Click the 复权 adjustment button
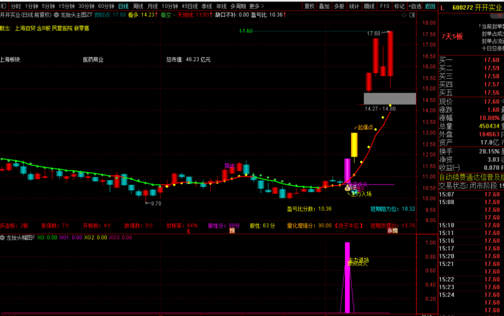Image resolution: width=504 pixels, height=316 pixels. tap(309, 6)
